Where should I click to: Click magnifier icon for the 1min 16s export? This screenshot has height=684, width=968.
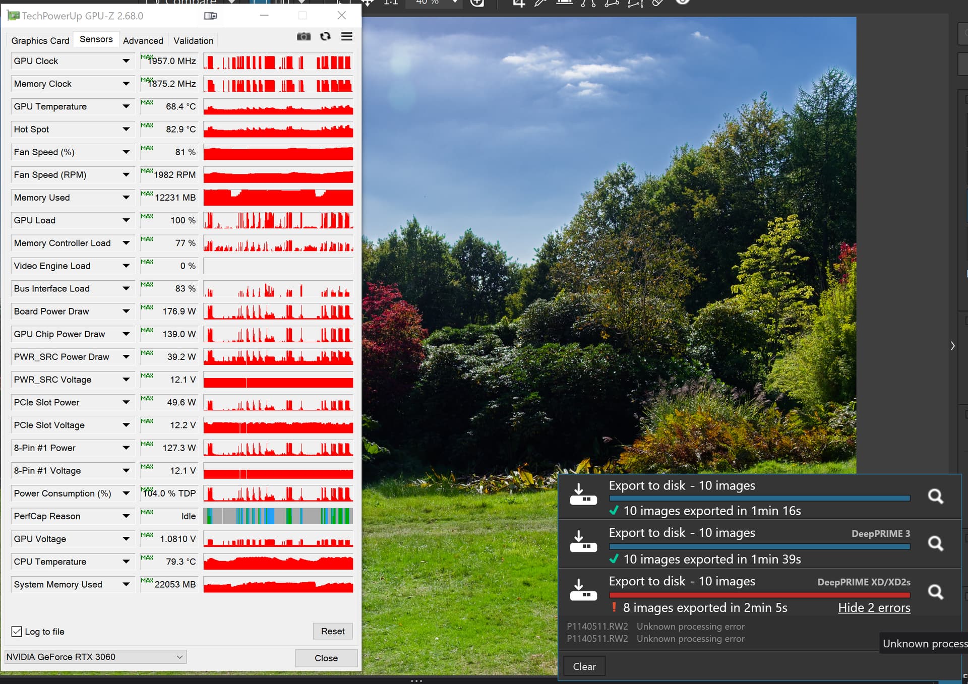[935, 496]
